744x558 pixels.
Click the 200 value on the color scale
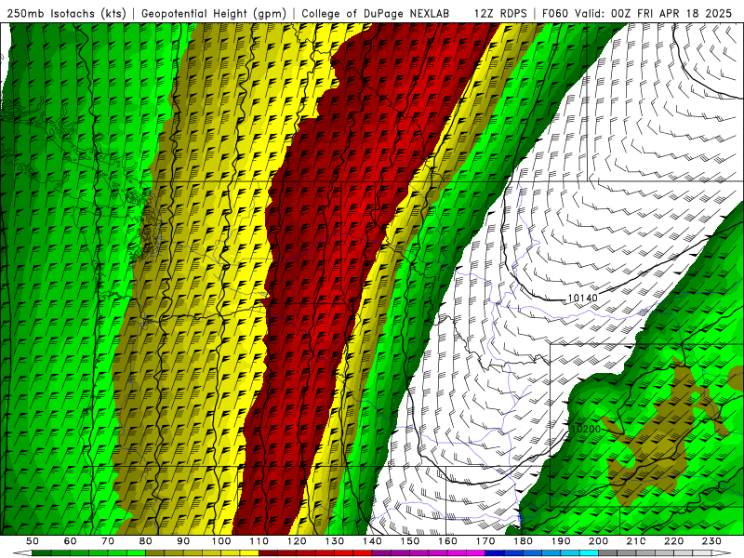point(598,541)
